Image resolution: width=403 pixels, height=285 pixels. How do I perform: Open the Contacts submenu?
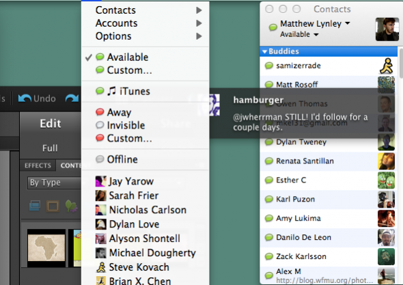point(145,10)
